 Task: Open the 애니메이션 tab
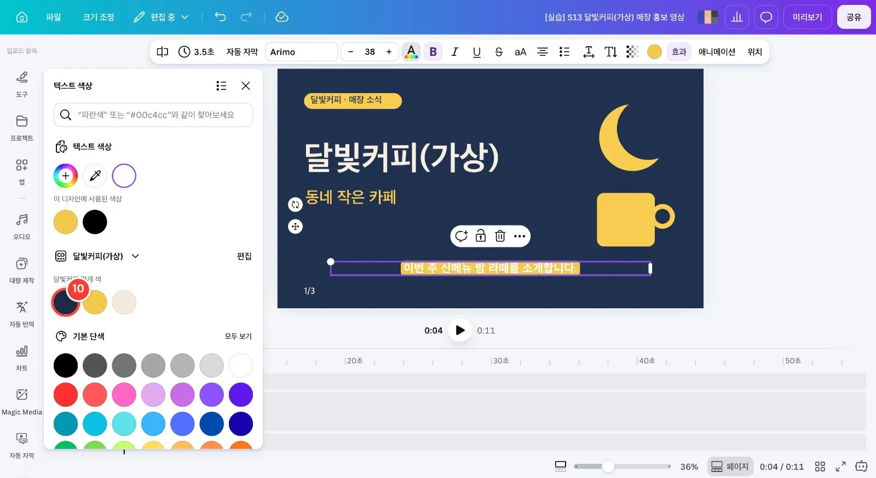pyautogui.click(x=717, y=52)
